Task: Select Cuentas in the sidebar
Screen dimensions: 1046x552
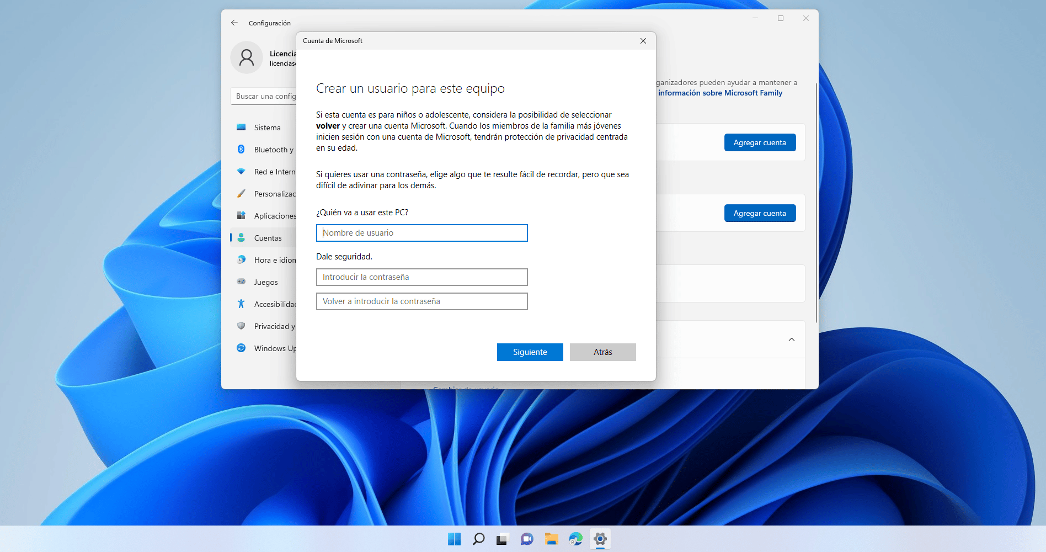Action: click(267, 237)
